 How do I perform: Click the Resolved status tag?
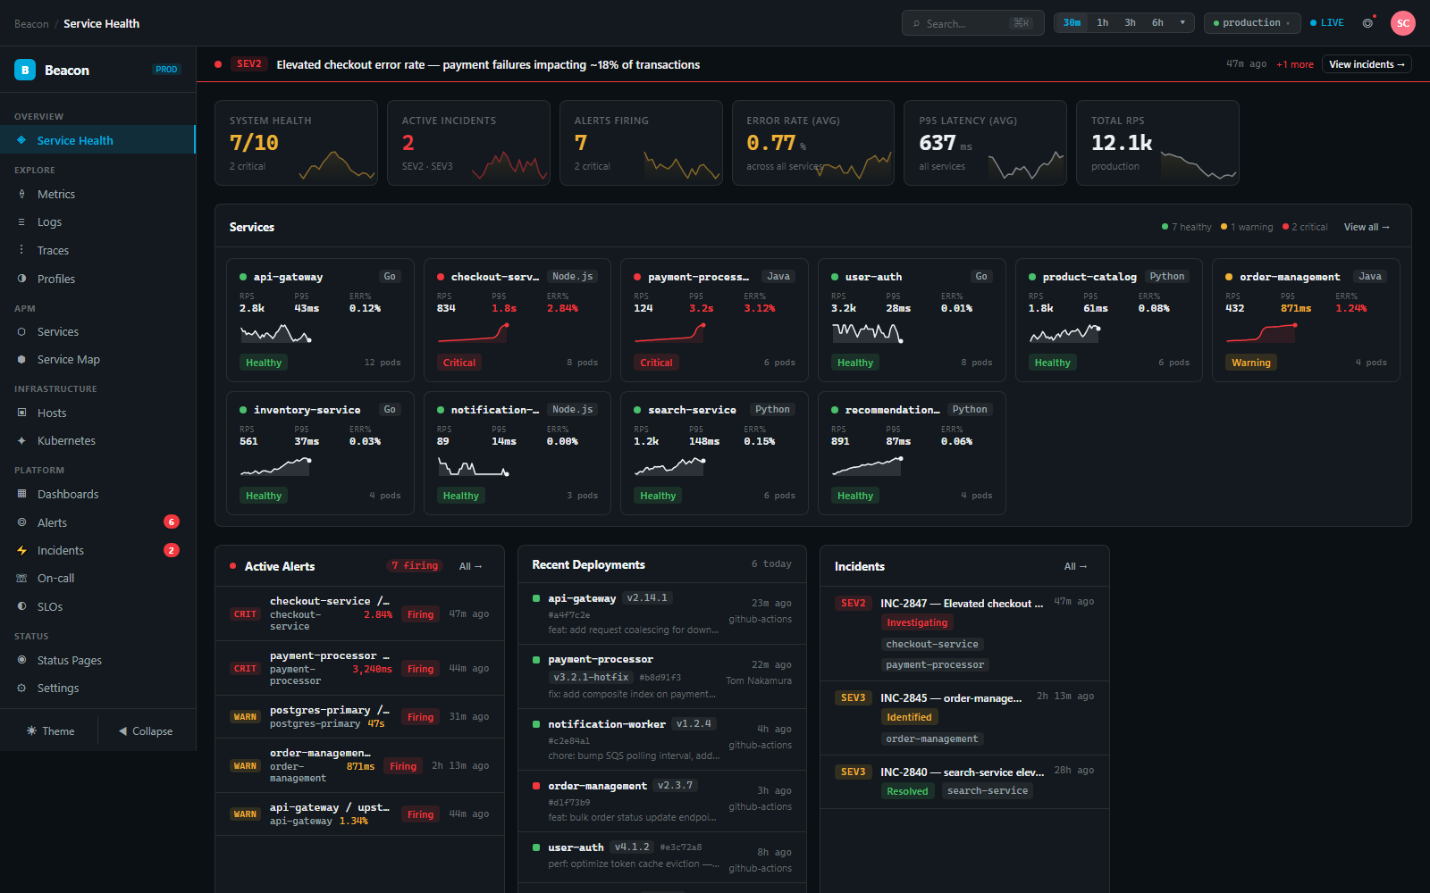click(x=907, y=791)
